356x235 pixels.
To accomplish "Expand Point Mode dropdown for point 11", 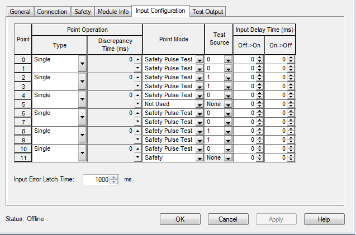I will pos(200,158).
